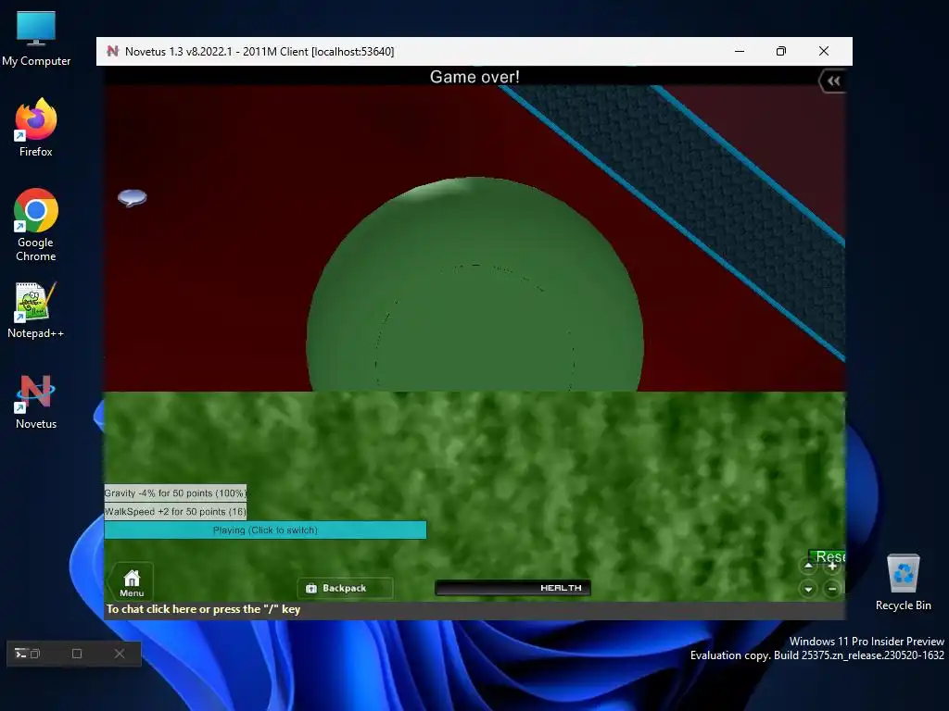Tilt camera down with the down arrow

808,588
